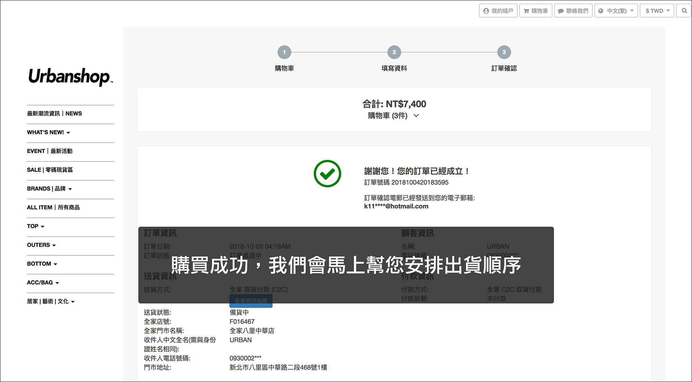Open the 中文(繁) language dropdown

click(x=616, y=11)
